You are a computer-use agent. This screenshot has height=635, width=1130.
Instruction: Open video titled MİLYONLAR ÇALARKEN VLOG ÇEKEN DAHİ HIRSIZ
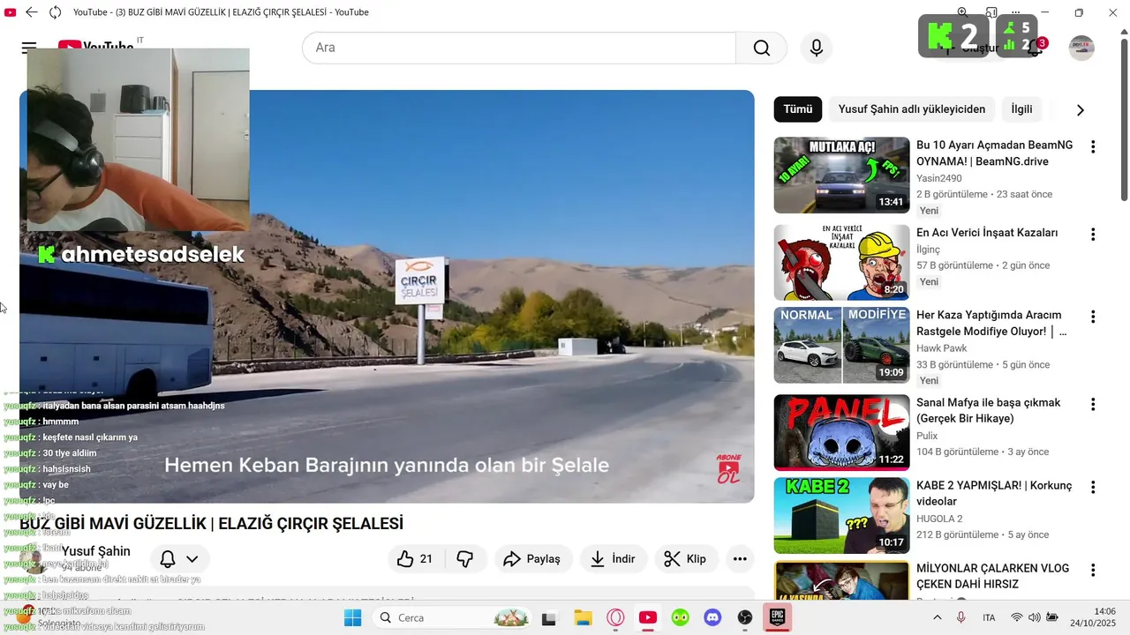point(993,576)
